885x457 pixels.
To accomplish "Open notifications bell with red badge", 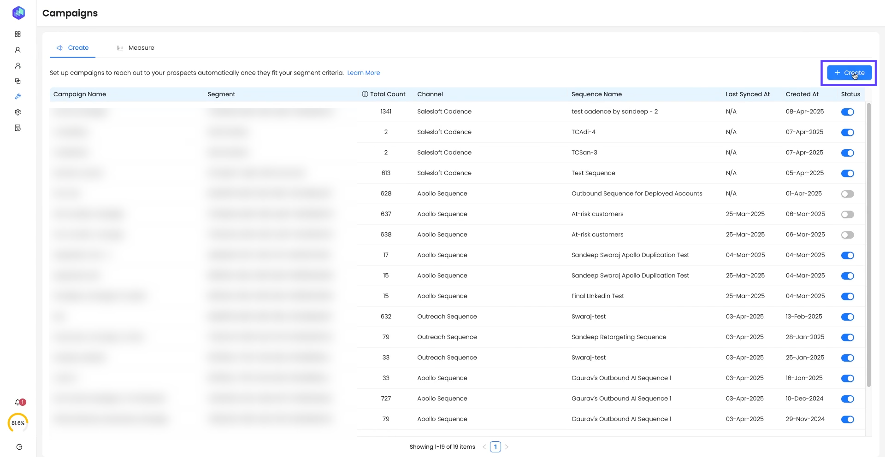I will pyautogui.click(x=18, y=403).
